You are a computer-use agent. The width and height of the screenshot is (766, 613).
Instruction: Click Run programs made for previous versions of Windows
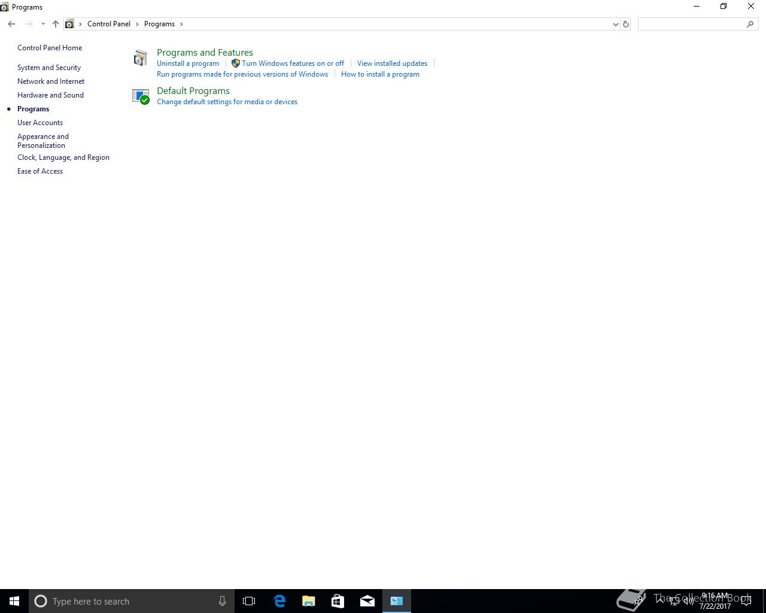click(x=242, y=74)
